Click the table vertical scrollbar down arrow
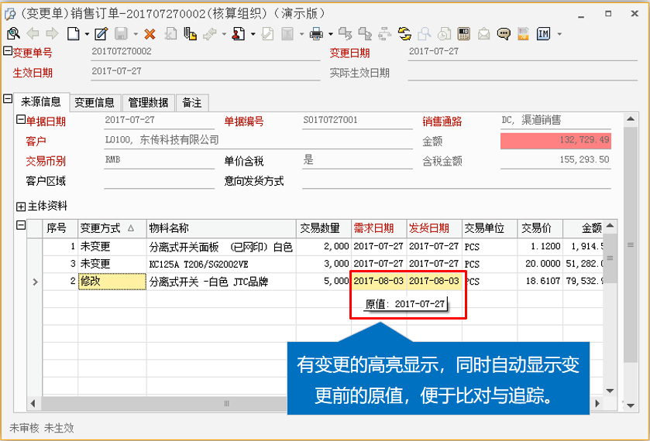Image resolution: width=650 pixels, height=441 pixels. (x=610, y=391)
